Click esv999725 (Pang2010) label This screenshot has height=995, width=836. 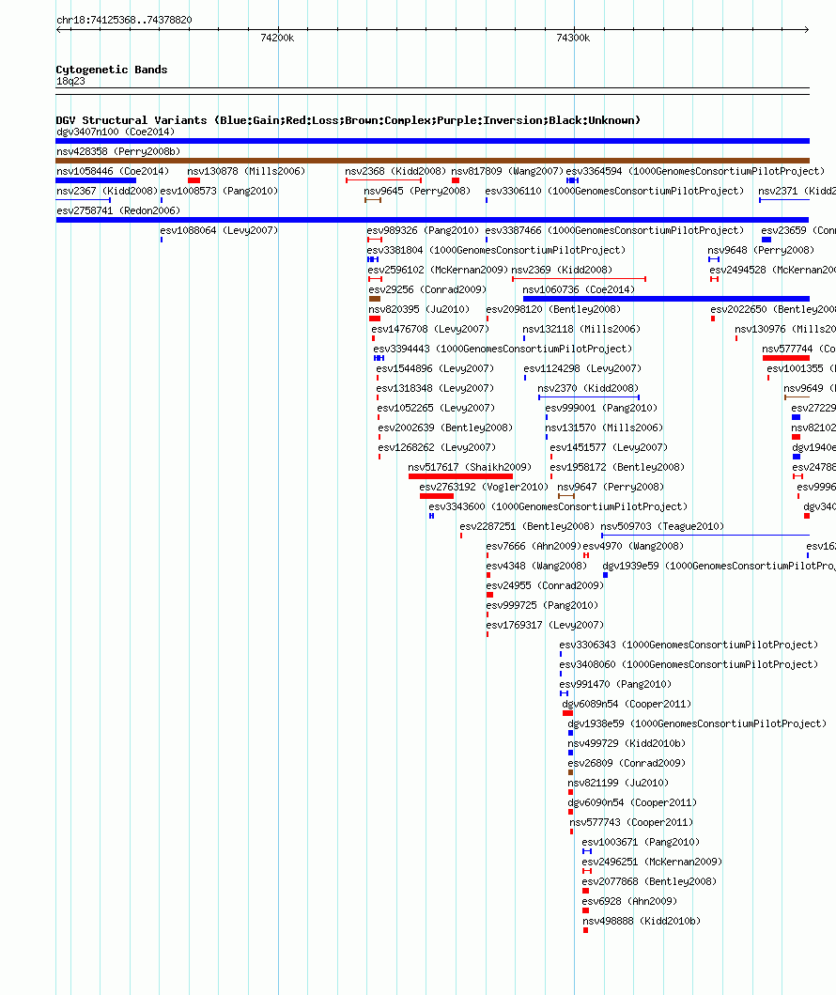[x=542, y=605]
